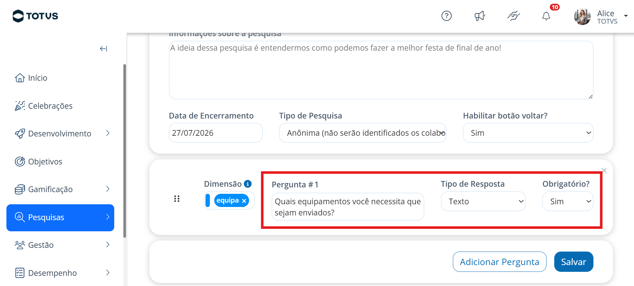Open Tipo de Resposta dropdown
Screen dimensions: 634x286
(483, 201)
